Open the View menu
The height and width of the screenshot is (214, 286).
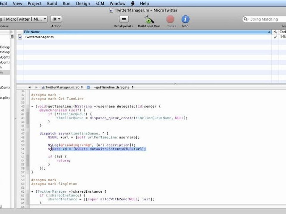click(x=17, y=4)
